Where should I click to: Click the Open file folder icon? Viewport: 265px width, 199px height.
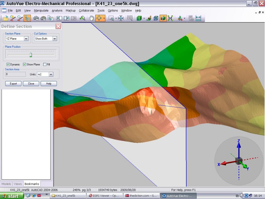(x=5, y=18)
